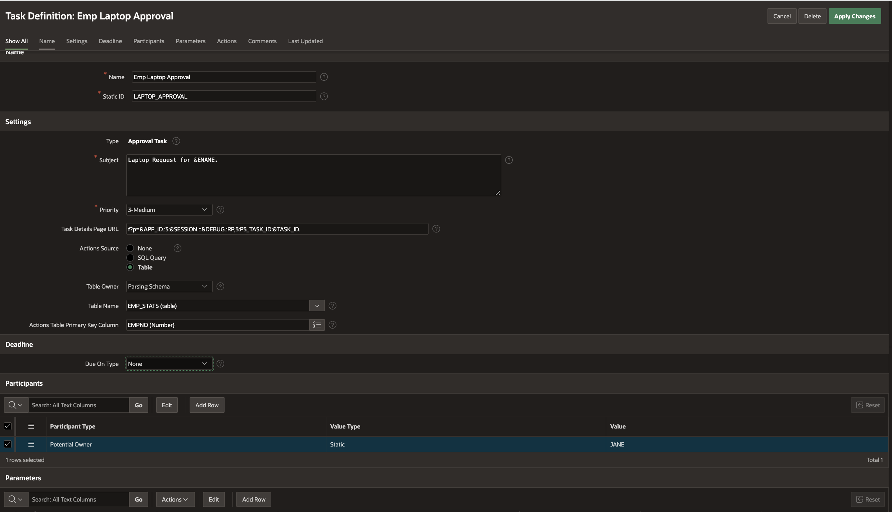The height and width of the screenshot is (512, 892).
Task: Open the Due On Type dropdown
Action: (x=169, y=364)
